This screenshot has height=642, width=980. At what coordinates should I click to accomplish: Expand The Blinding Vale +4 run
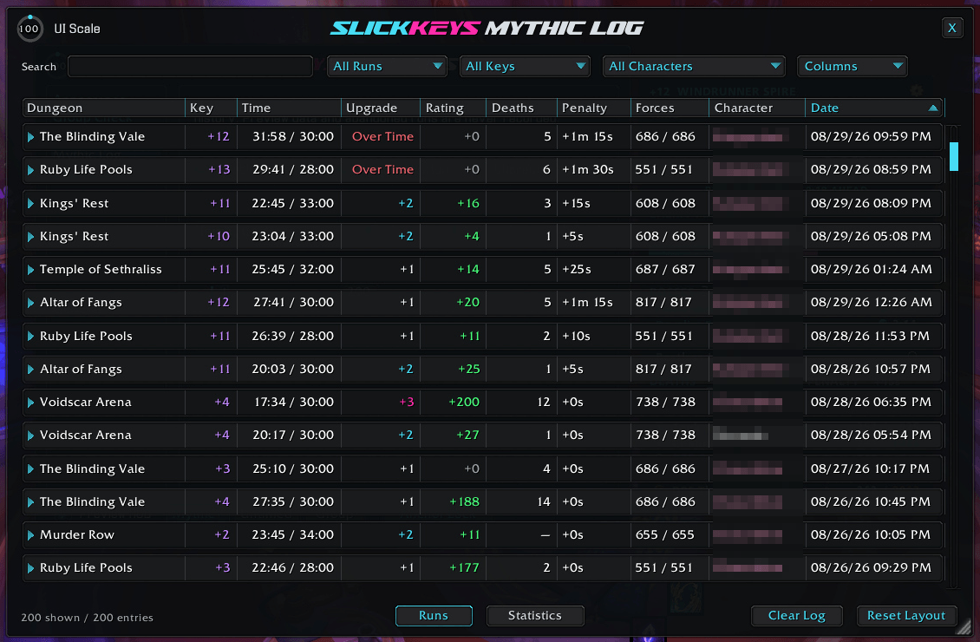30,502
